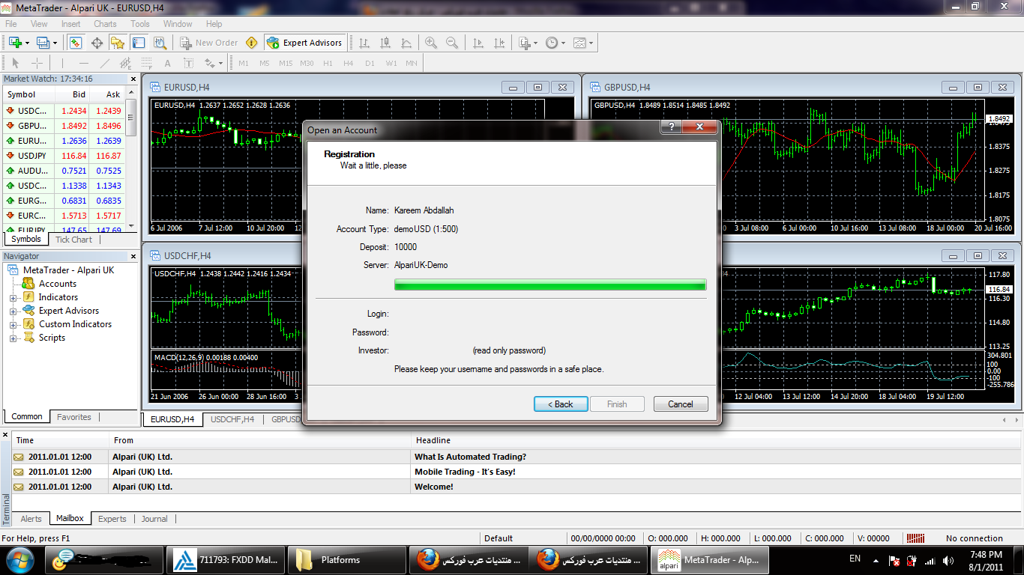
Task: Open the Experts tab in Terminal
Action: (x=112, y=518)
